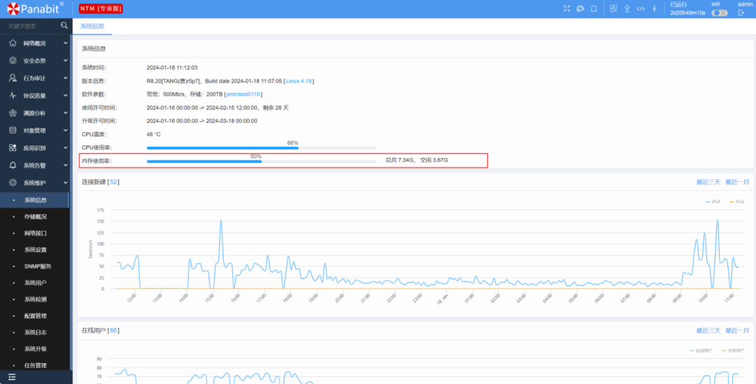
Task: Expand the 行为审计 chevron
Action: pyautogui.click(x=66, y=78)
